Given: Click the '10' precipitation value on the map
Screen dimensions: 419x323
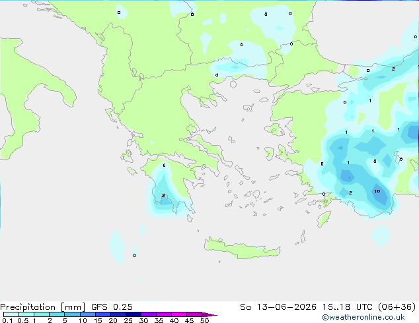Looking at the screenshot, I should pyautogui.click(x=377, y=191).
